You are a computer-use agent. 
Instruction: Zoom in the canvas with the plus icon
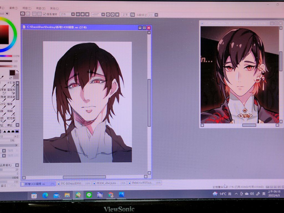[x=83, y=14]
